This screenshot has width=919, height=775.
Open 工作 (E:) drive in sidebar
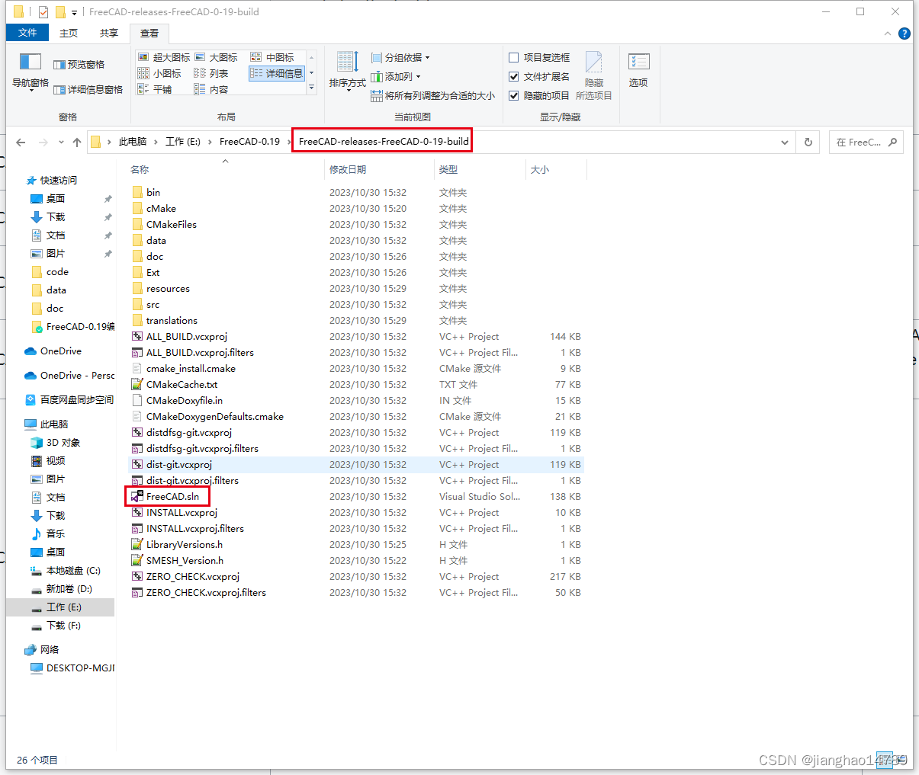click(x=60, y=607)
